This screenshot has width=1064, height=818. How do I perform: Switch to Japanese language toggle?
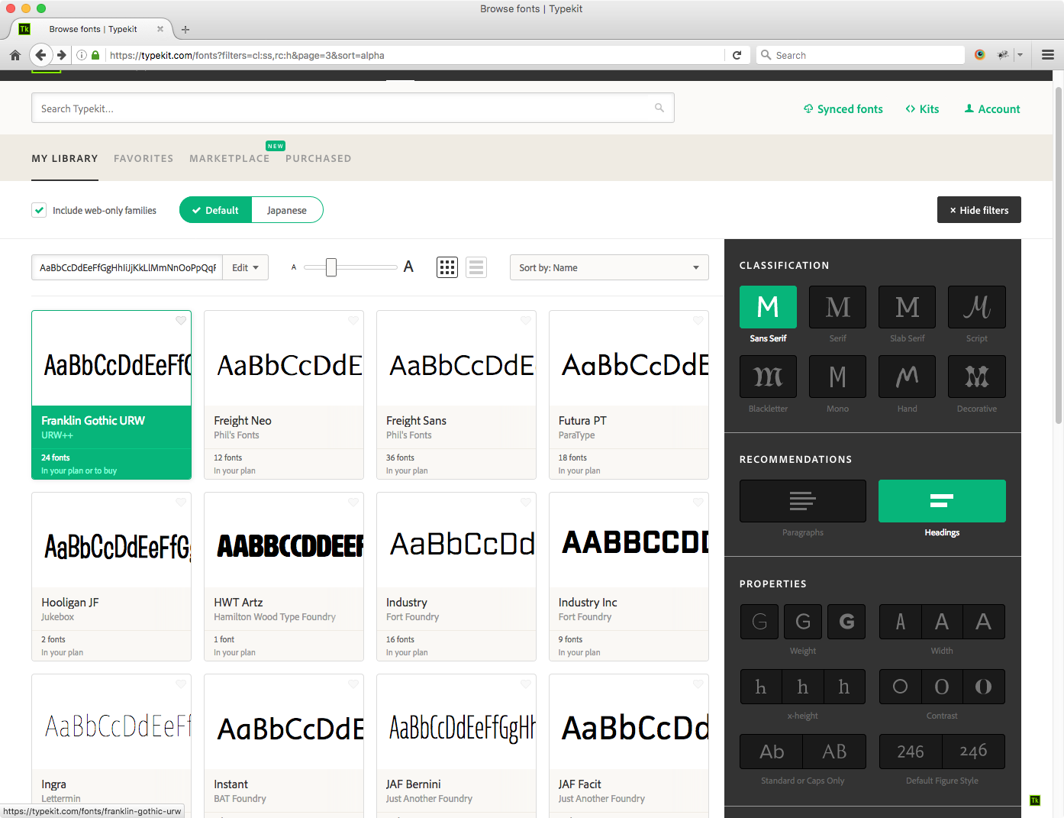coord(287,210)
